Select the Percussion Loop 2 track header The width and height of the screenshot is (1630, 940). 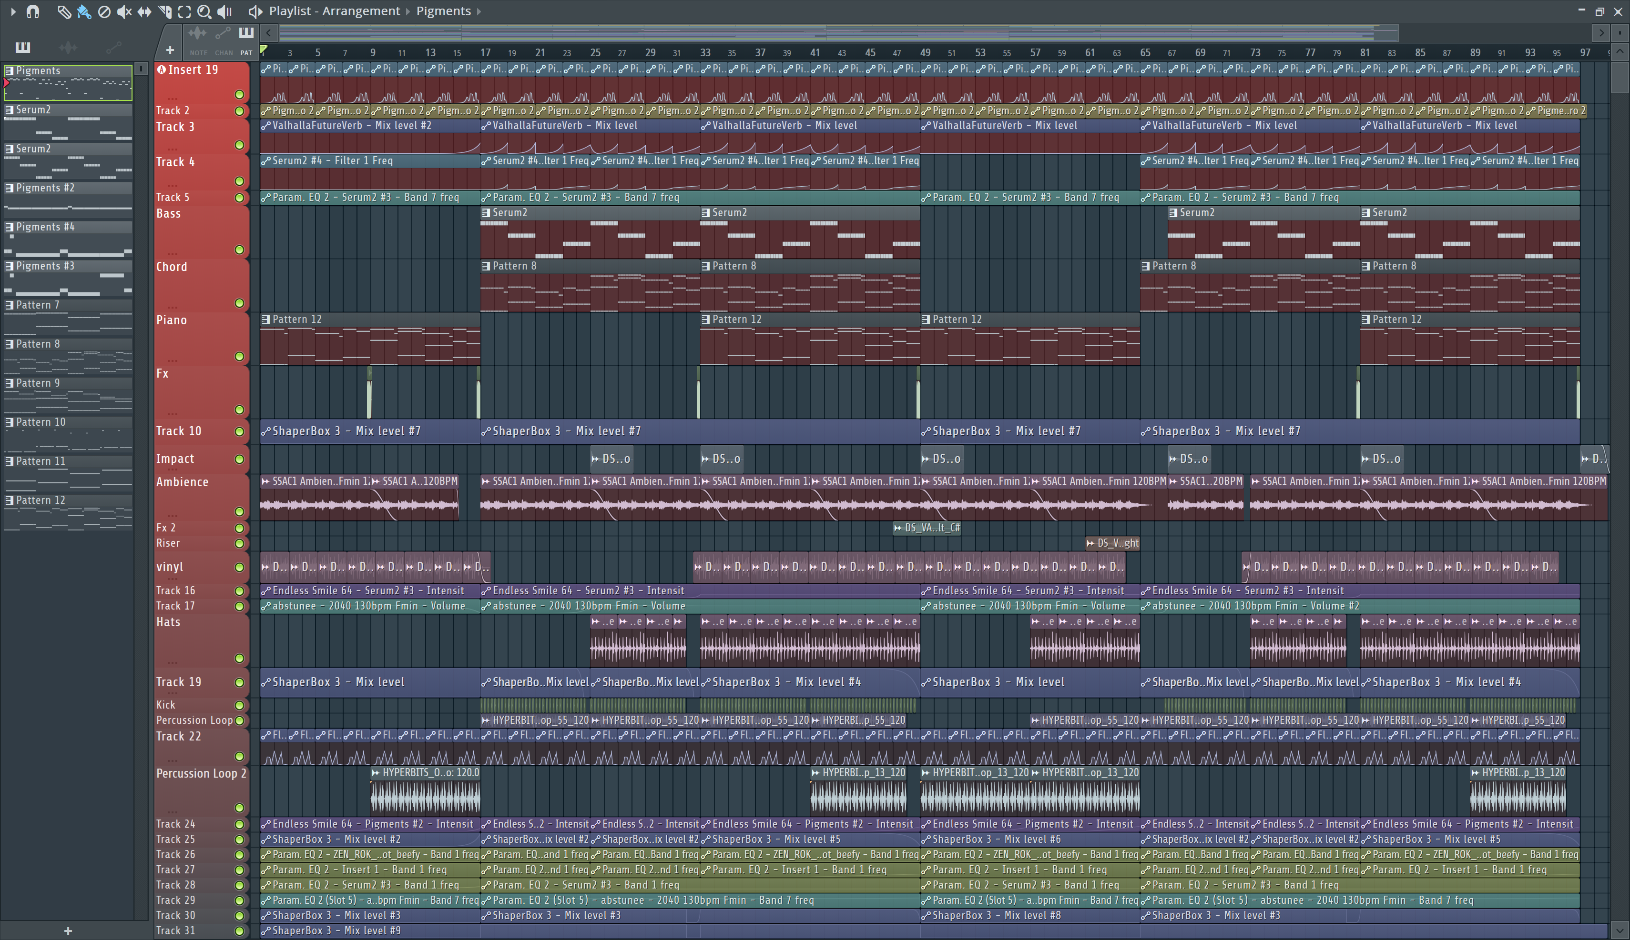point(201,791)
